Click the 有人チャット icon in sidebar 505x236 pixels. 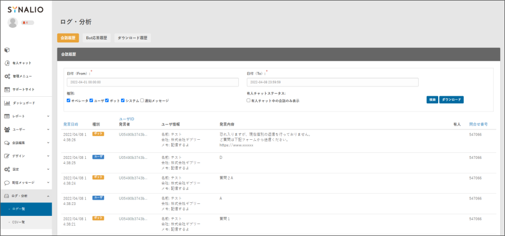[8, 63]
